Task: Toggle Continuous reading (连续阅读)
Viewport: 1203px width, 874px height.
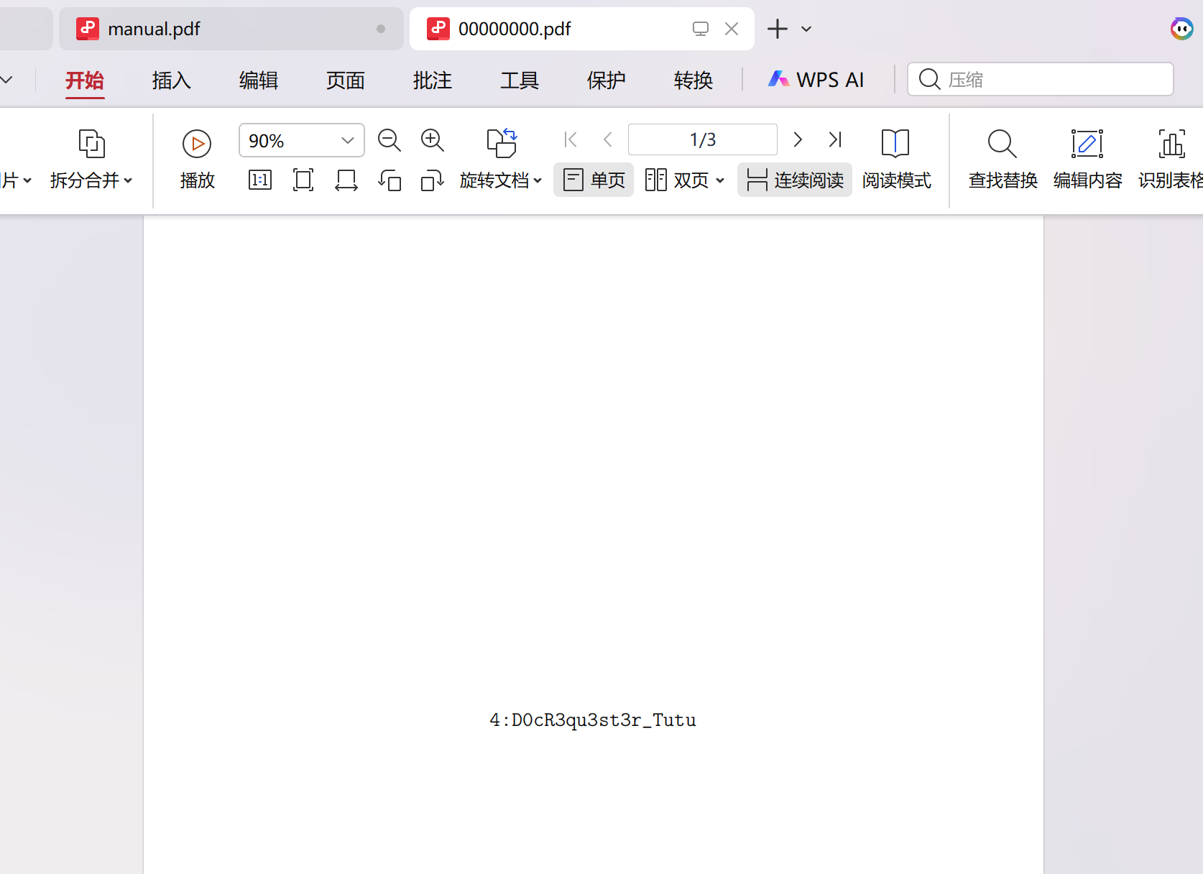Action: [795, 180]
